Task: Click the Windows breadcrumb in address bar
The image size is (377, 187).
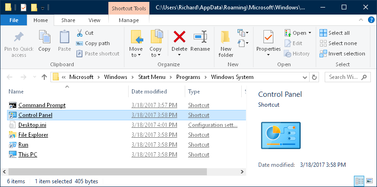Action: pyautogui.click(x=115, y=77)
